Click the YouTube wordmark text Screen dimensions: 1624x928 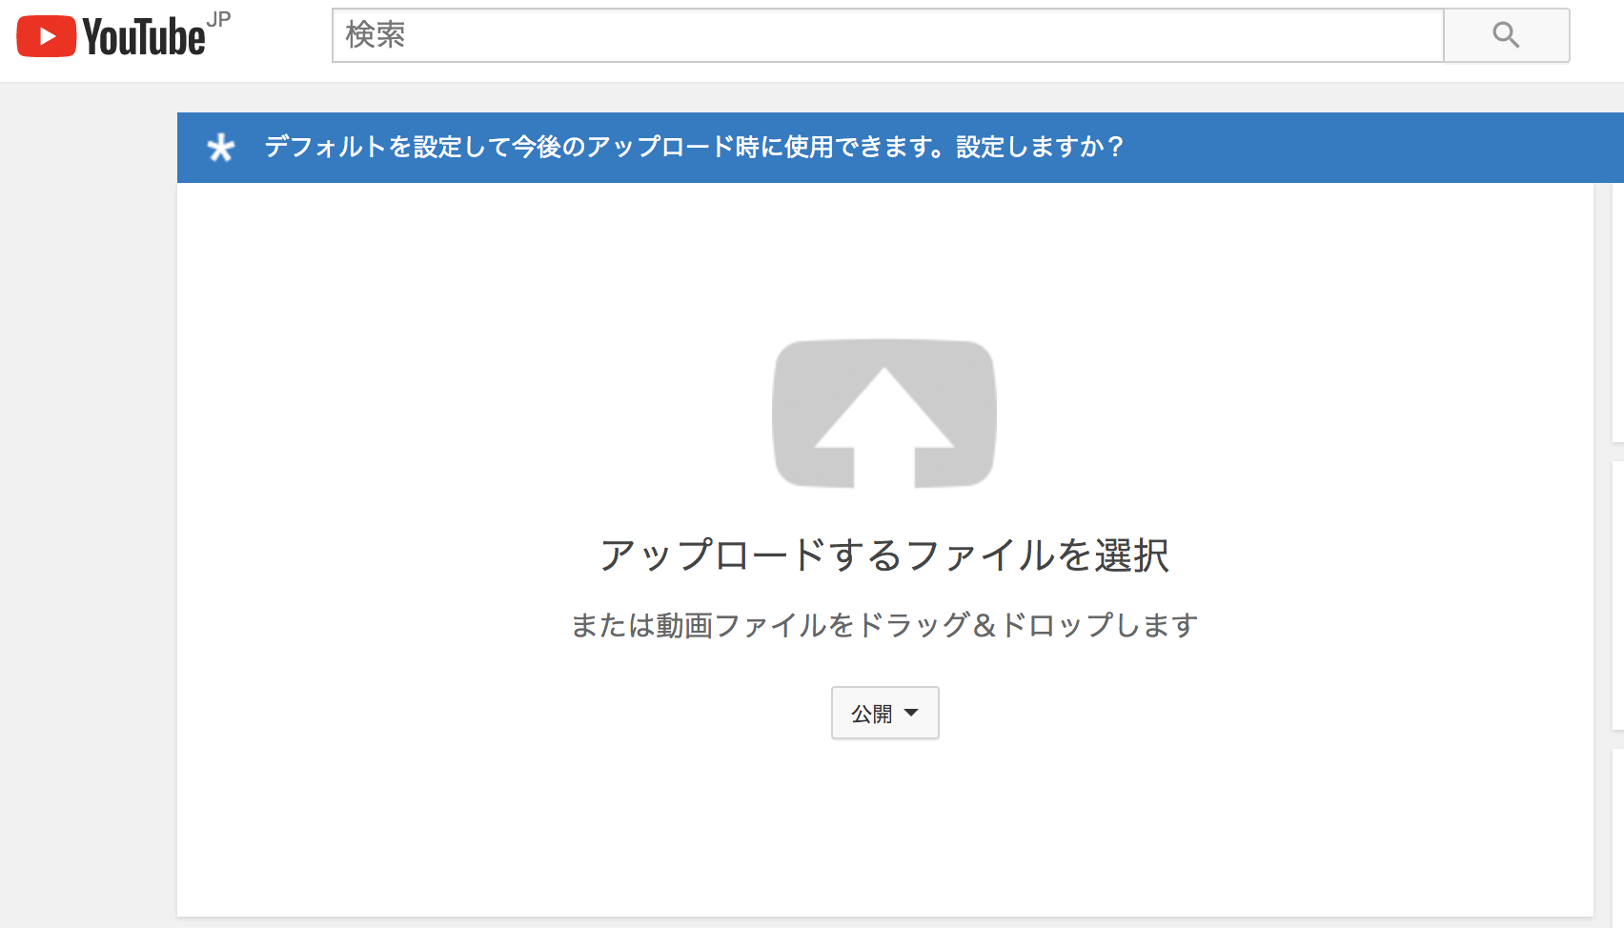pyautogui.click(x=143, y=38)
